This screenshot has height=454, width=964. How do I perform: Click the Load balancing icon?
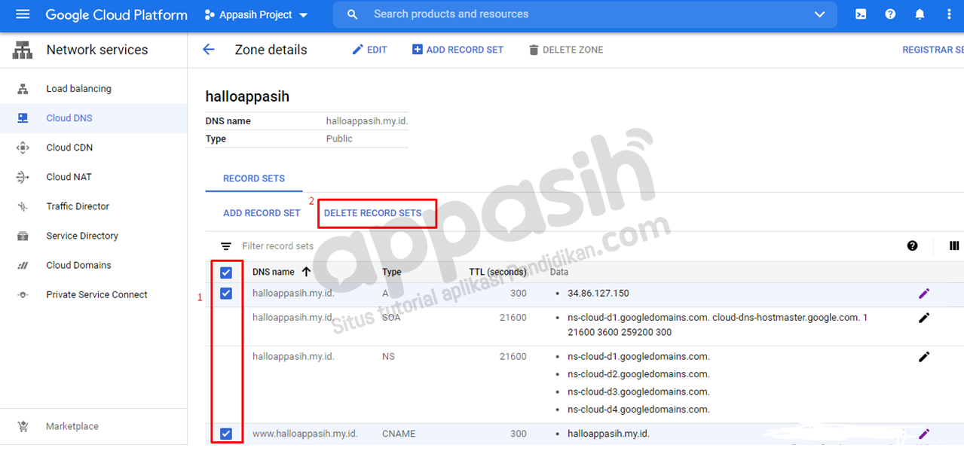coord(23,89)
